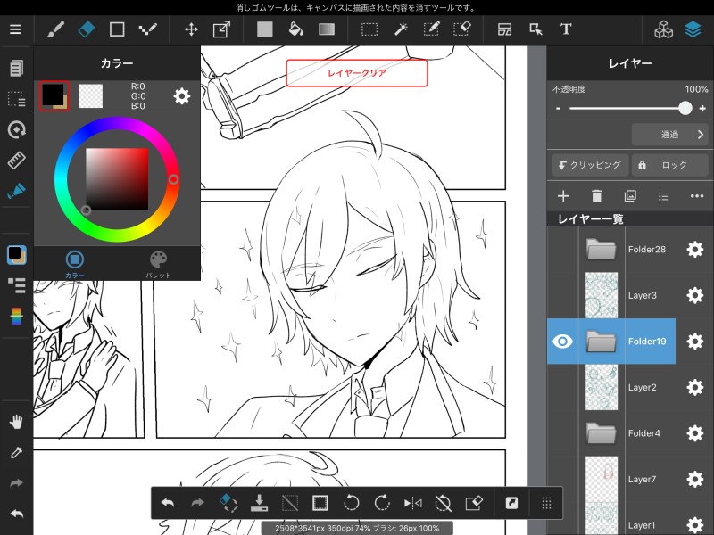Click undo arrow in left sidebar
This screenshot has width=714, height=535.
point(16,514)
